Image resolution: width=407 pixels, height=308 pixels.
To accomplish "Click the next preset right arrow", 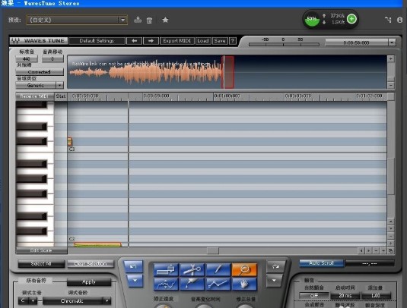I will pyautogui.click(x=151, y=41).
